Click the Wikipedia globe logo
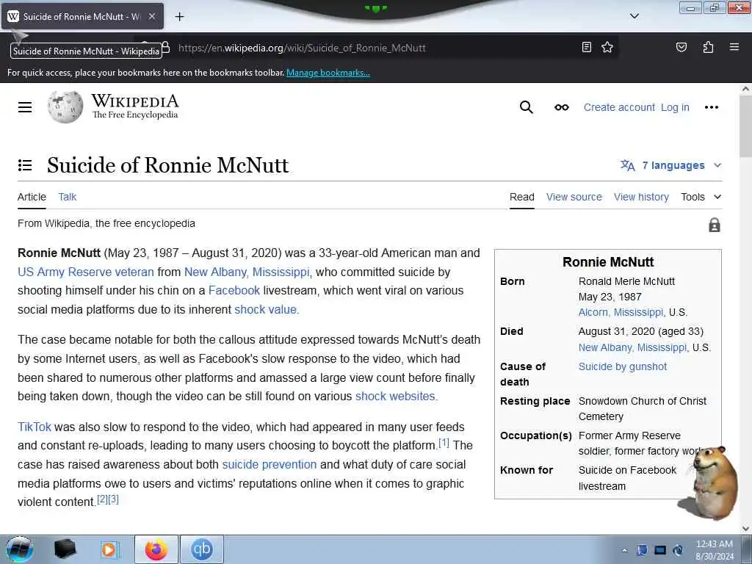 pos(65,107)
